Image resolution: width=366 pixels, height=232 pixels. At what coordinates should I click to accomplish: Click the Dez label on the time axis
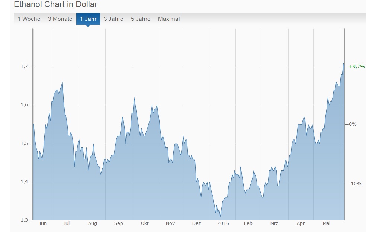tap(196, 223)
